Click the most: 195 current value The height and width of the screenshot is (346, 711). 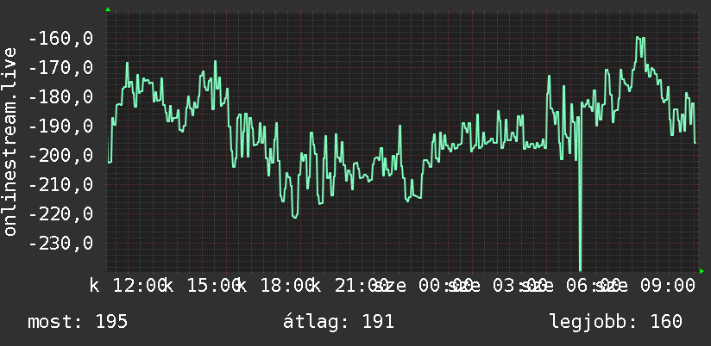78,322
